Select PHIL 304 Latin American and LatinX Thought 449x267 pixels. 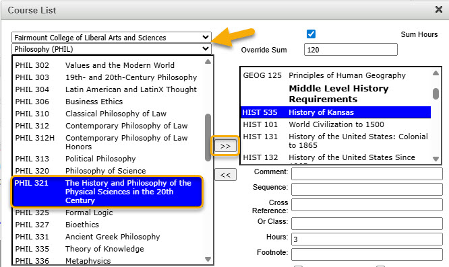point(109,89)
